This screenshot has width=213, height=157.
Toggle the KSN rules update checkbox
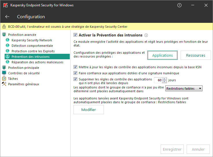pos(76,67)
